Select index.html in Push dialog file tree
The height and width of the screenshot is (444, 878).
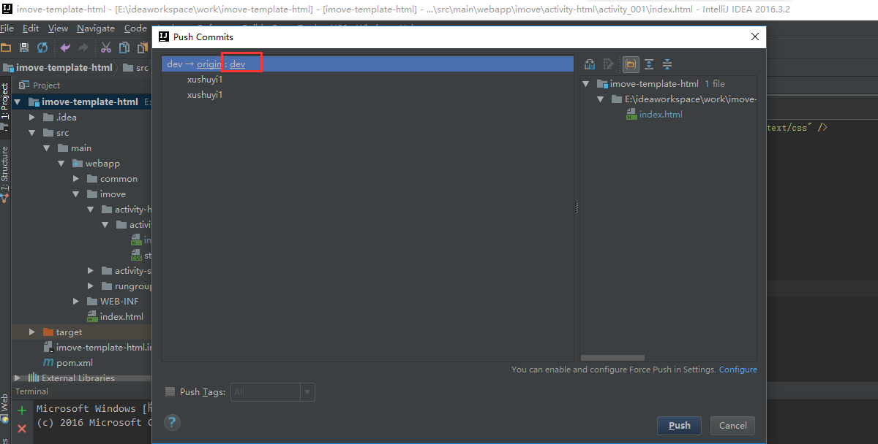pos(661,115)
